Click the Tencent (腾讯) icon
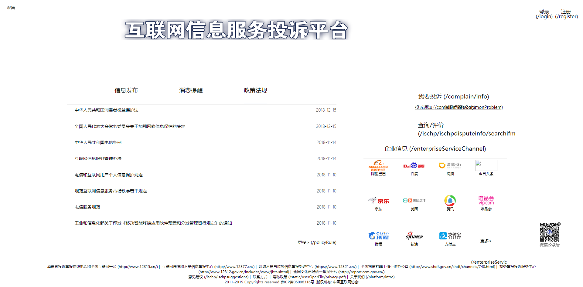The image size is (583, 287). [x=450, y=200]
